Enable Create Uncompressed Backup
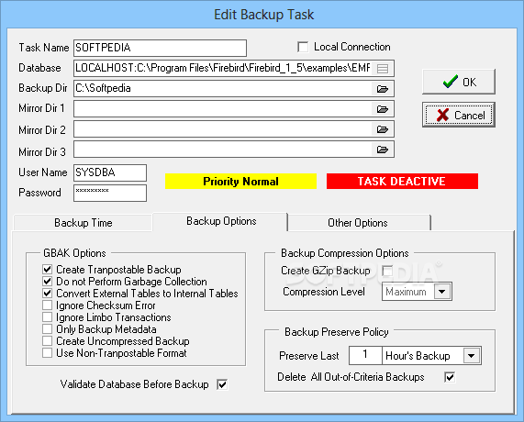The image size is (524, 422). (x=47, y=340)
